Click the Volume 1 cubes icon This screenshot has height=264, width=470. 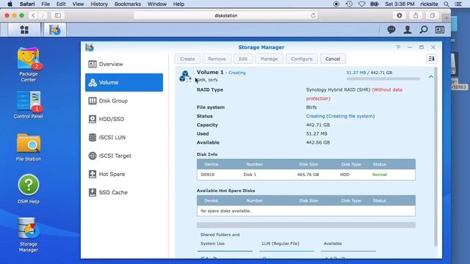click(185, 76)
